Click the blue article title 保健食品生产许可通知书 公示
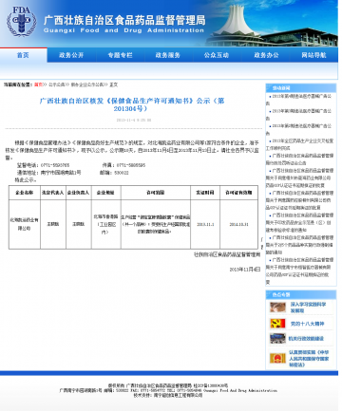The width and height of the screenshot is (342, 411). pos(132,104)
